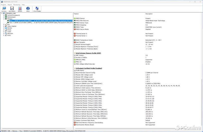Collapse the Z790HERO-139K root node

[x=1, y=13]
